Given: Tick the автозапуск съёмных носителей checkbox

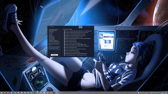Looking at the screenshot, I should coord(65,52).
